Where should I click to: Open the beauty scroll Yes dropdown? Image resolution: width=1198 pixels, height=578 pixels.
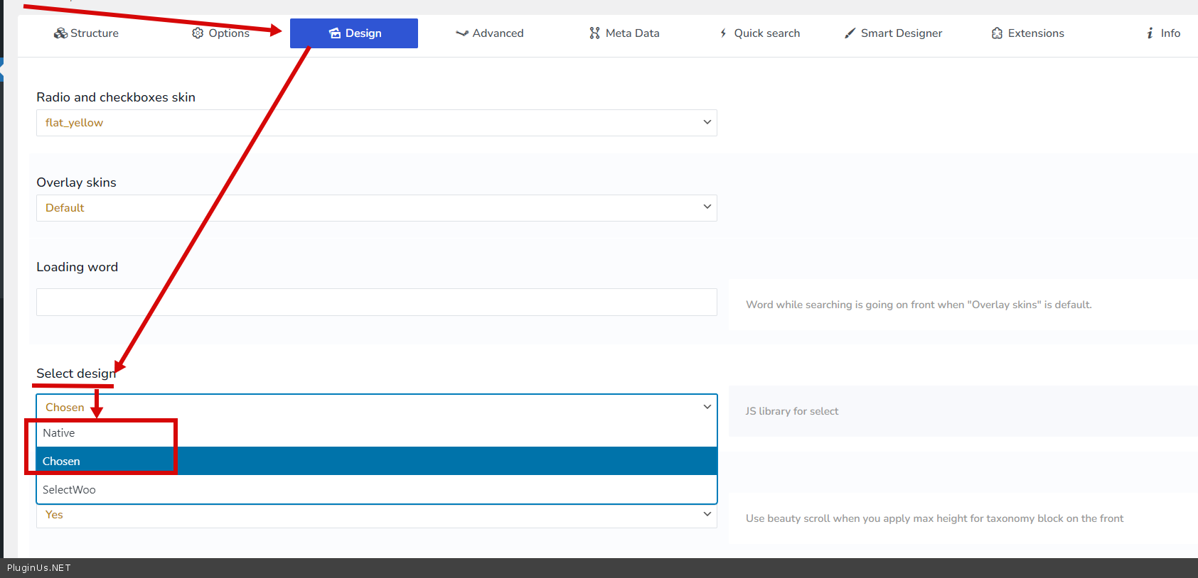(376, 516)
